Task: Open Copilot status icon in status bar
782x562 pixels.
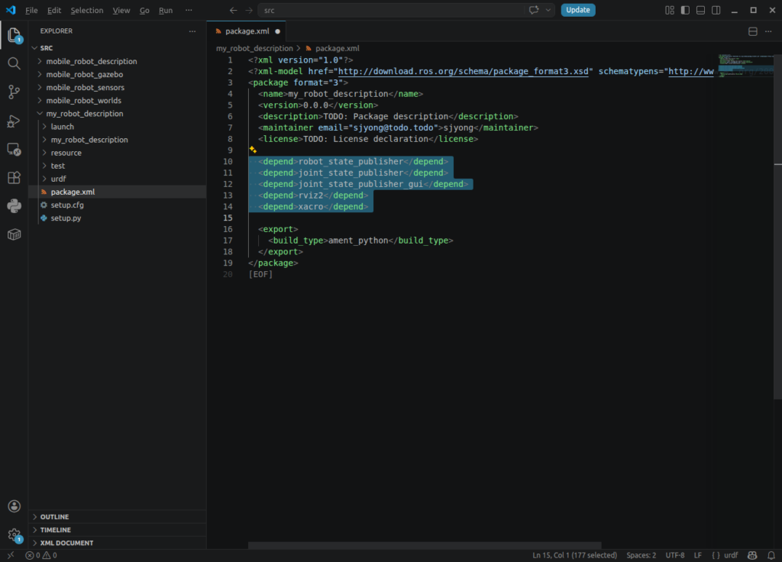Action: (752, 555)
